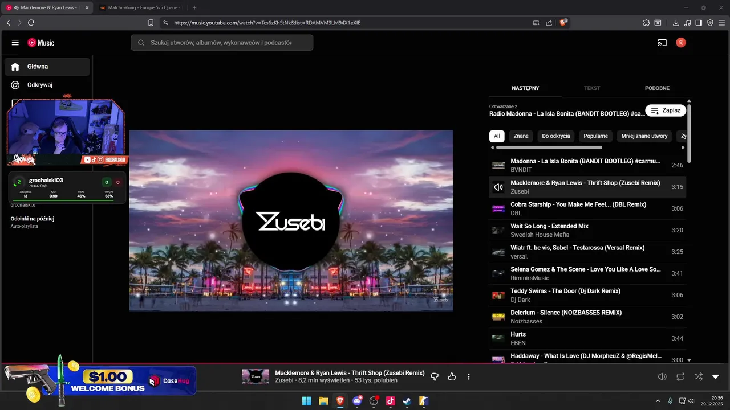Click the Zusebi video artwork

(x=291, y=221)
